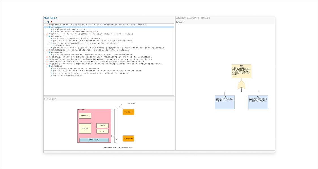Collapse the TH-7 threat node
Image resolution: width=318 pixels, height=169 pixels.
pos(45,64)
